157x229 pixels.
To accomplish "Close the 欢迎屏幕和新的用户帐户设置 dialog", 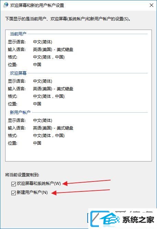I will pyautogui.click(x=152, y=5).
